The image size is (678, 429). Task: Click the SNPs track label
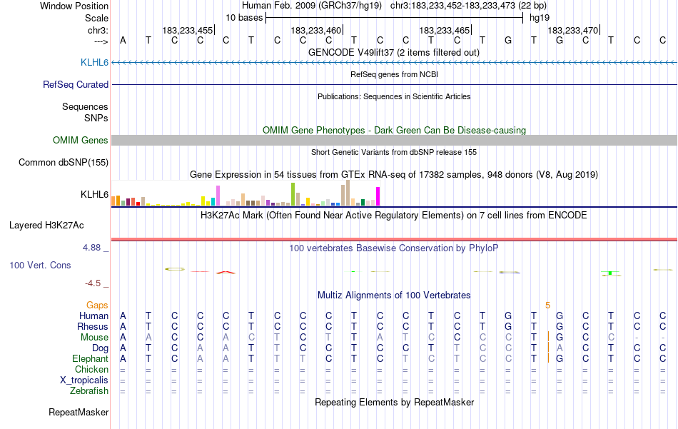coord(96,118)
